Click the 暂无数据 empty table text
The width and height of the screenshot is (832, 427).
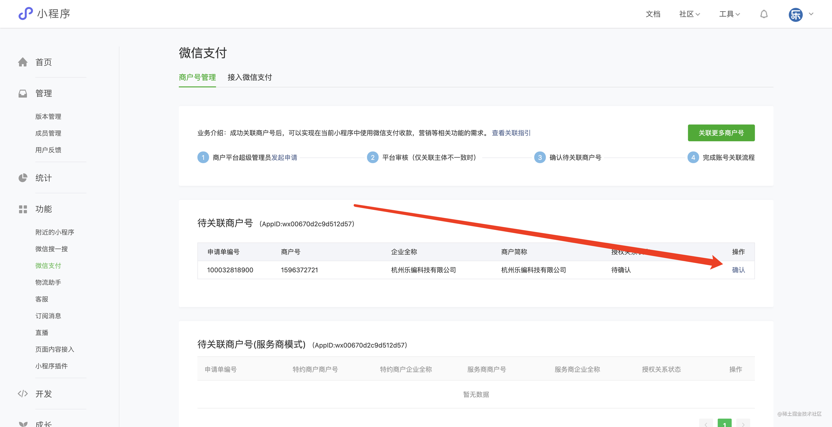click(476, 394)
